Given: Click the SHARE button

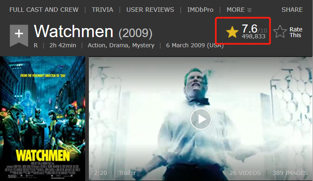Looking at the screenshot, I should click(x=292, y=10).
